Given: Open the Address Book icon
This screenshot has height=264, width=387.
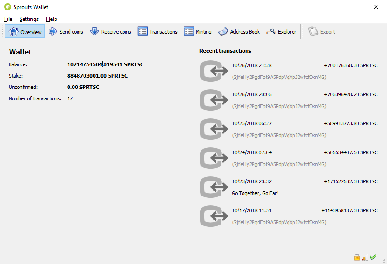Looking at the screenshot, I should click(x=223, y=32).
